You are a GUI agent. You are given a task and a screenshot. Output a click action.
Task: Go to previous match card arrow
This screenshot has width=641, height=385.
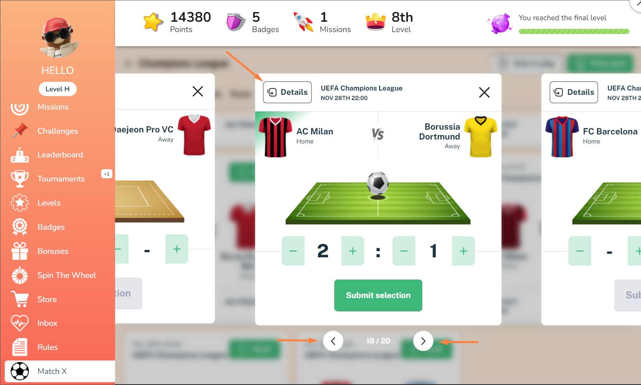pyautogui.click(x=333, y=341)
